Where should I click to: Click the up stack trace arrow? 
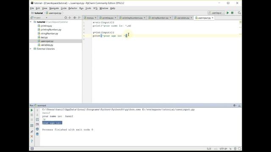37,110
